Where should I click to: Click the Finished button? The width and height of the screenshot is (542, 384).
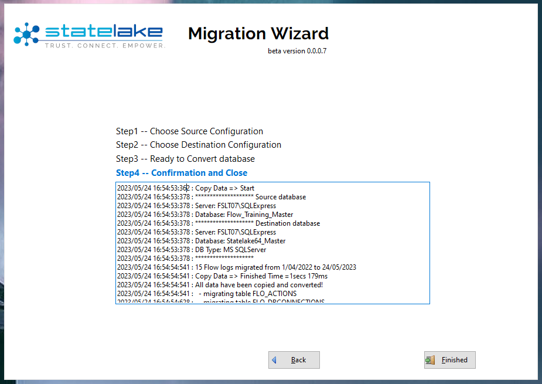[449, 360]
